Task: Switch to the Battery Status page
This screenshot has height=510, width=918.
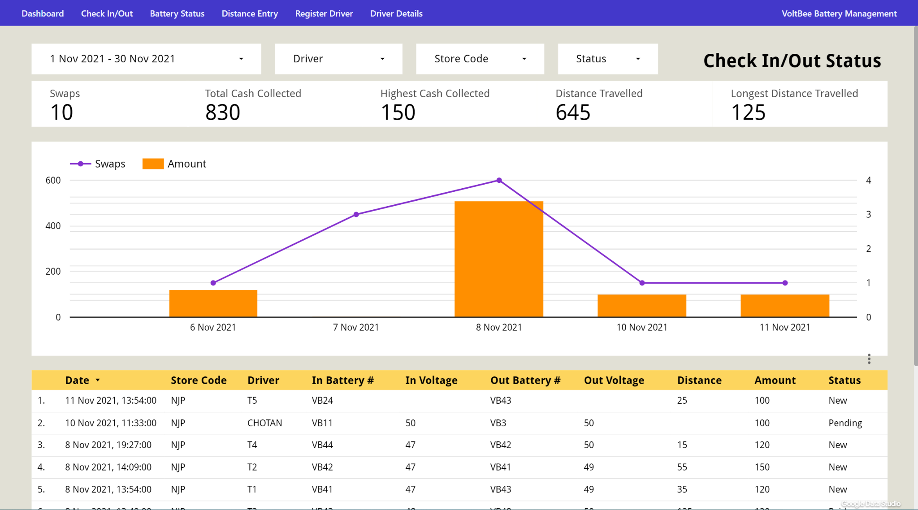Action: (x=177, y=13)
